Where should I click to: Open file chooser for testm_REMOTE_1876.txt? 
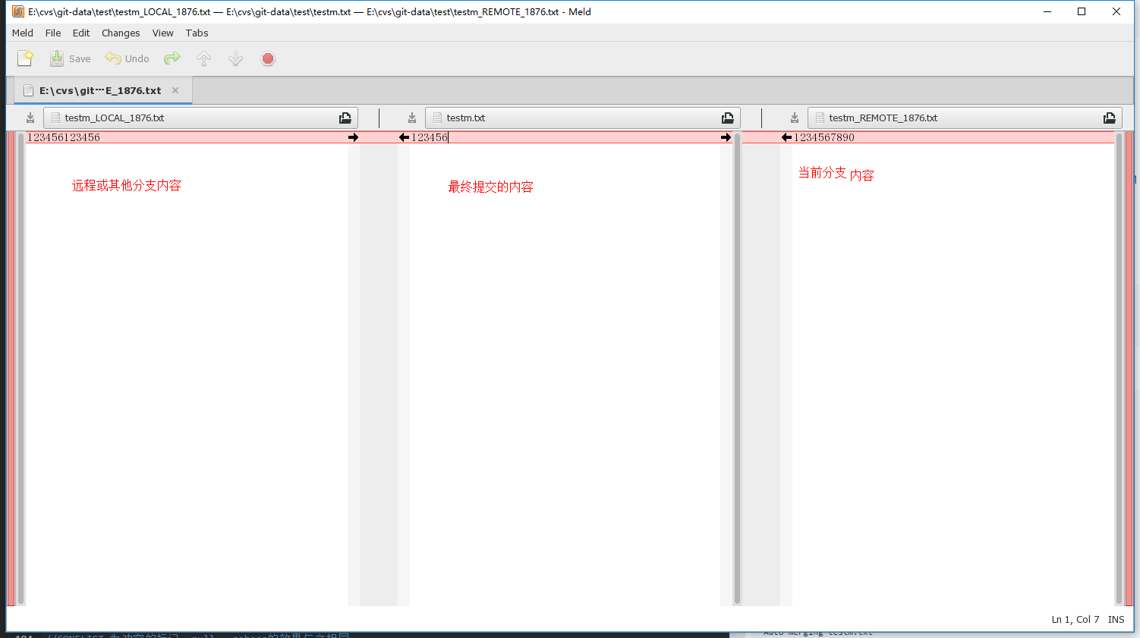pos(1110,118)
